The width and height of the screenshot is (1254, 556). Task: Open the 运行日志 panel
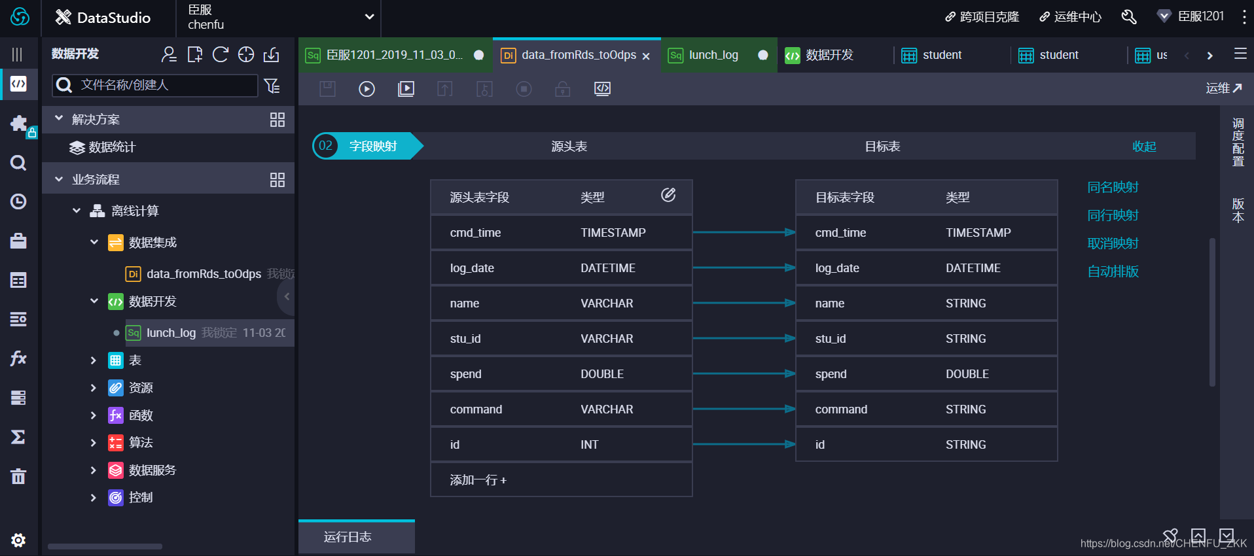coord(357,537)
